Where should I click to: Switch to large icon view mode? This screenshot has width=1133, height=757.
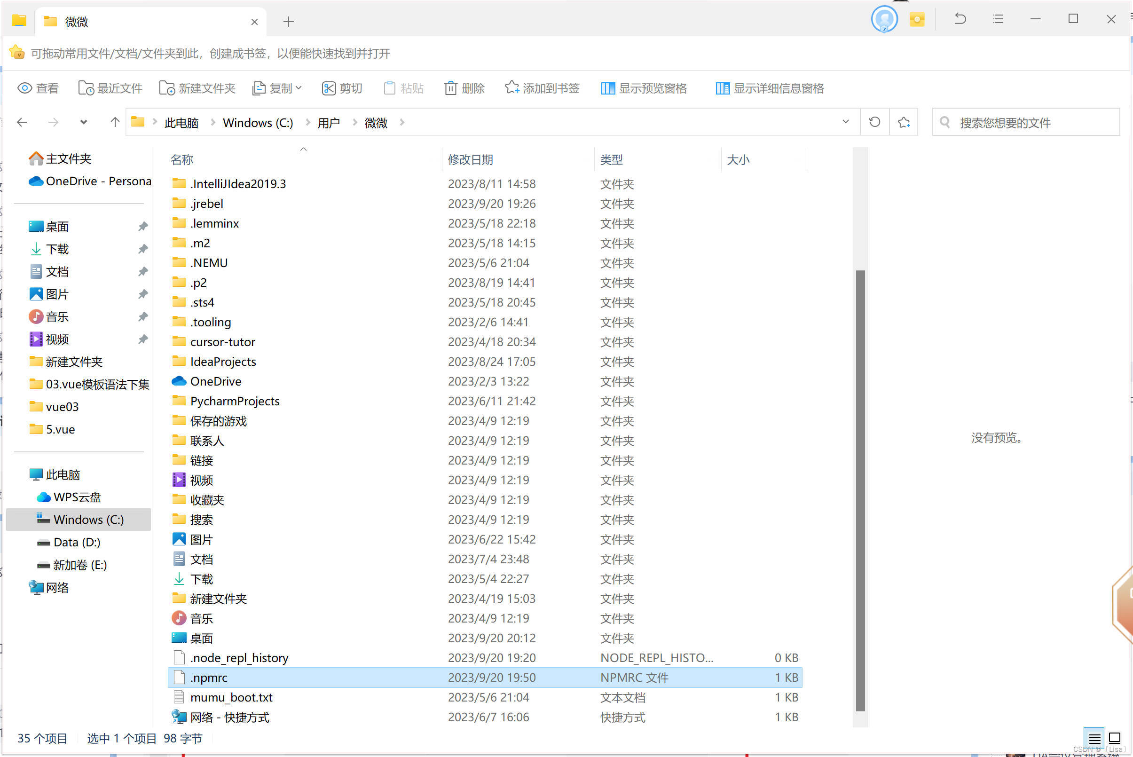pos(1115,738)
